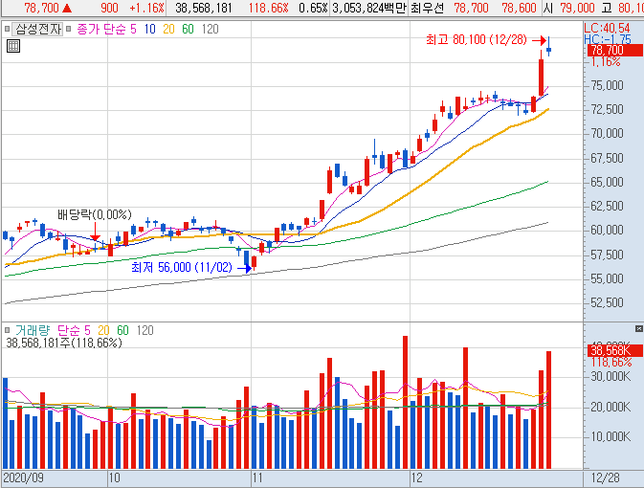Toggle the square marker before 거래량
This screenshot has height=488, width=644.
[7, 330]
